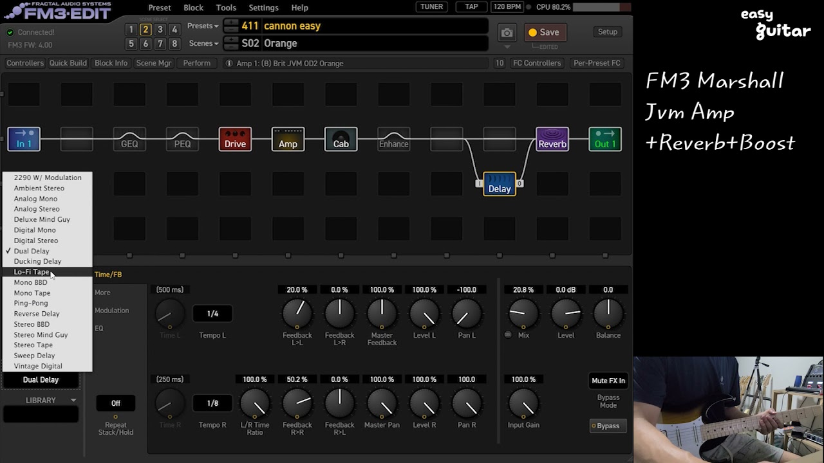Select the PEQ block in grid
This screenshot has height=463, width=824.
(182, 139)
